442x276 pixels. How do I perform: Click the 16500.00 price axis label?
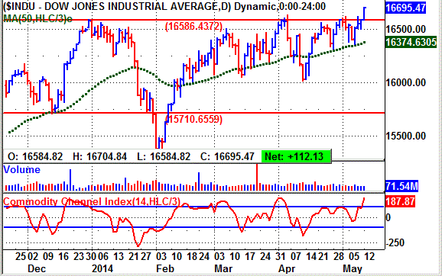(405, 29)
